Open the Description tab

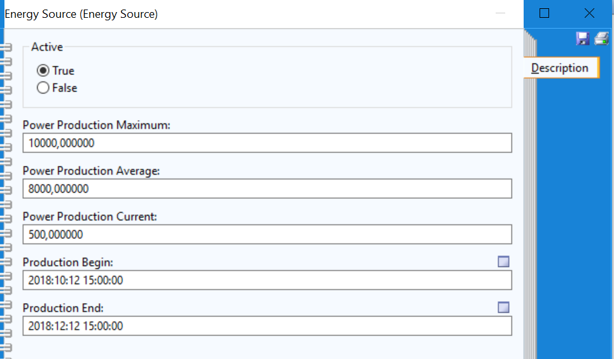(560, 67)
